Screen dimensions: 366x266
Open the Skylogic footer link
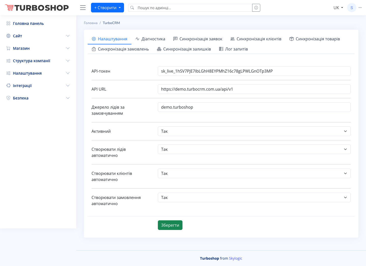pos(236,258)
